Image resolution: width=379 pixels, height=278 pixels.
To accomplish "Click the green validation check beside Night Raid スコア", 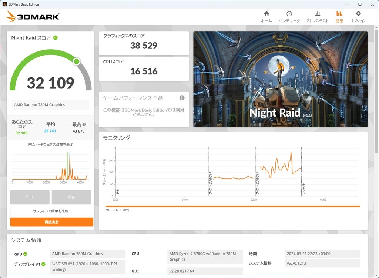I will [56, 37].
